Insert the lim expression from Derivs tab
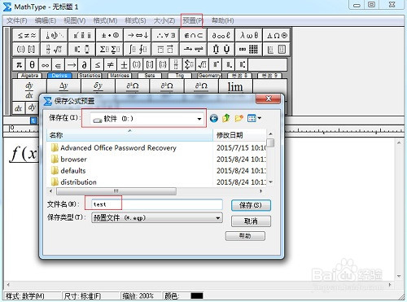 [x=235, y=86]
